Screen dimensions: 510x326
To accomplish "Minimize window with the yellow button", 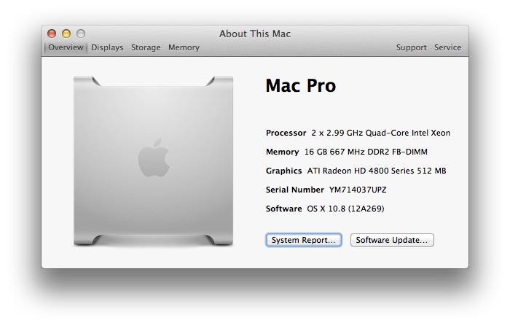I will (x=66, y=34).
